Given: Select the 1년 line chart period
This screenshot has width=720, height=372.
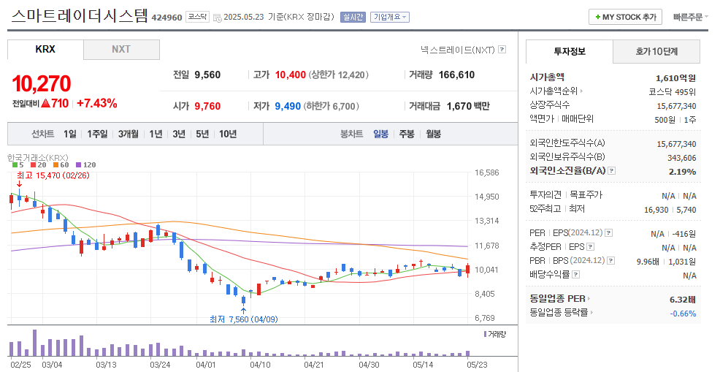Looking at the screenshot, I should pyautogui.click(x=156, y=134).
